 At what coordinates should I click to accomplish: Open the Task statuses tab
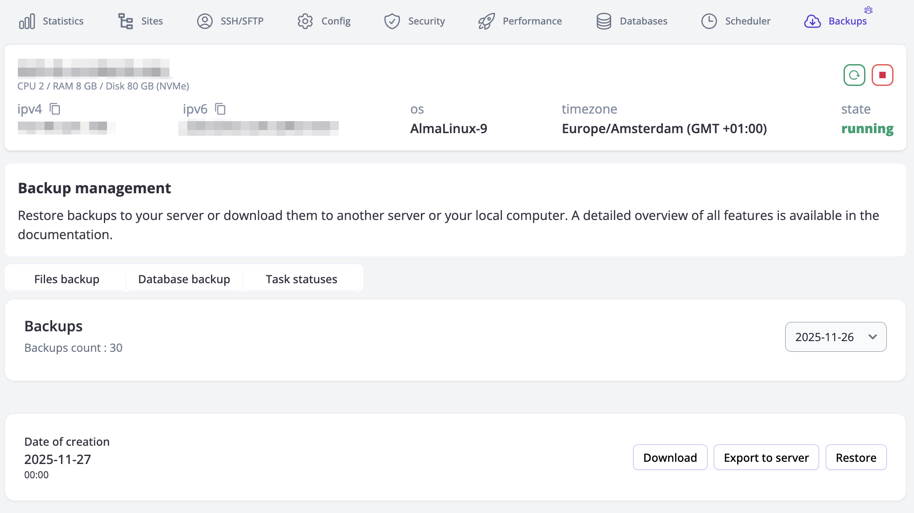(301, 279)
